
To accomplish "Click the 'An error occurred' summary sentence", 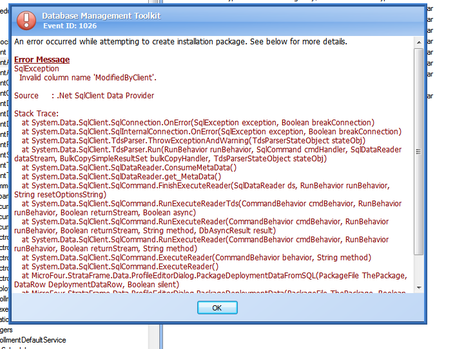I will [180, 42].
